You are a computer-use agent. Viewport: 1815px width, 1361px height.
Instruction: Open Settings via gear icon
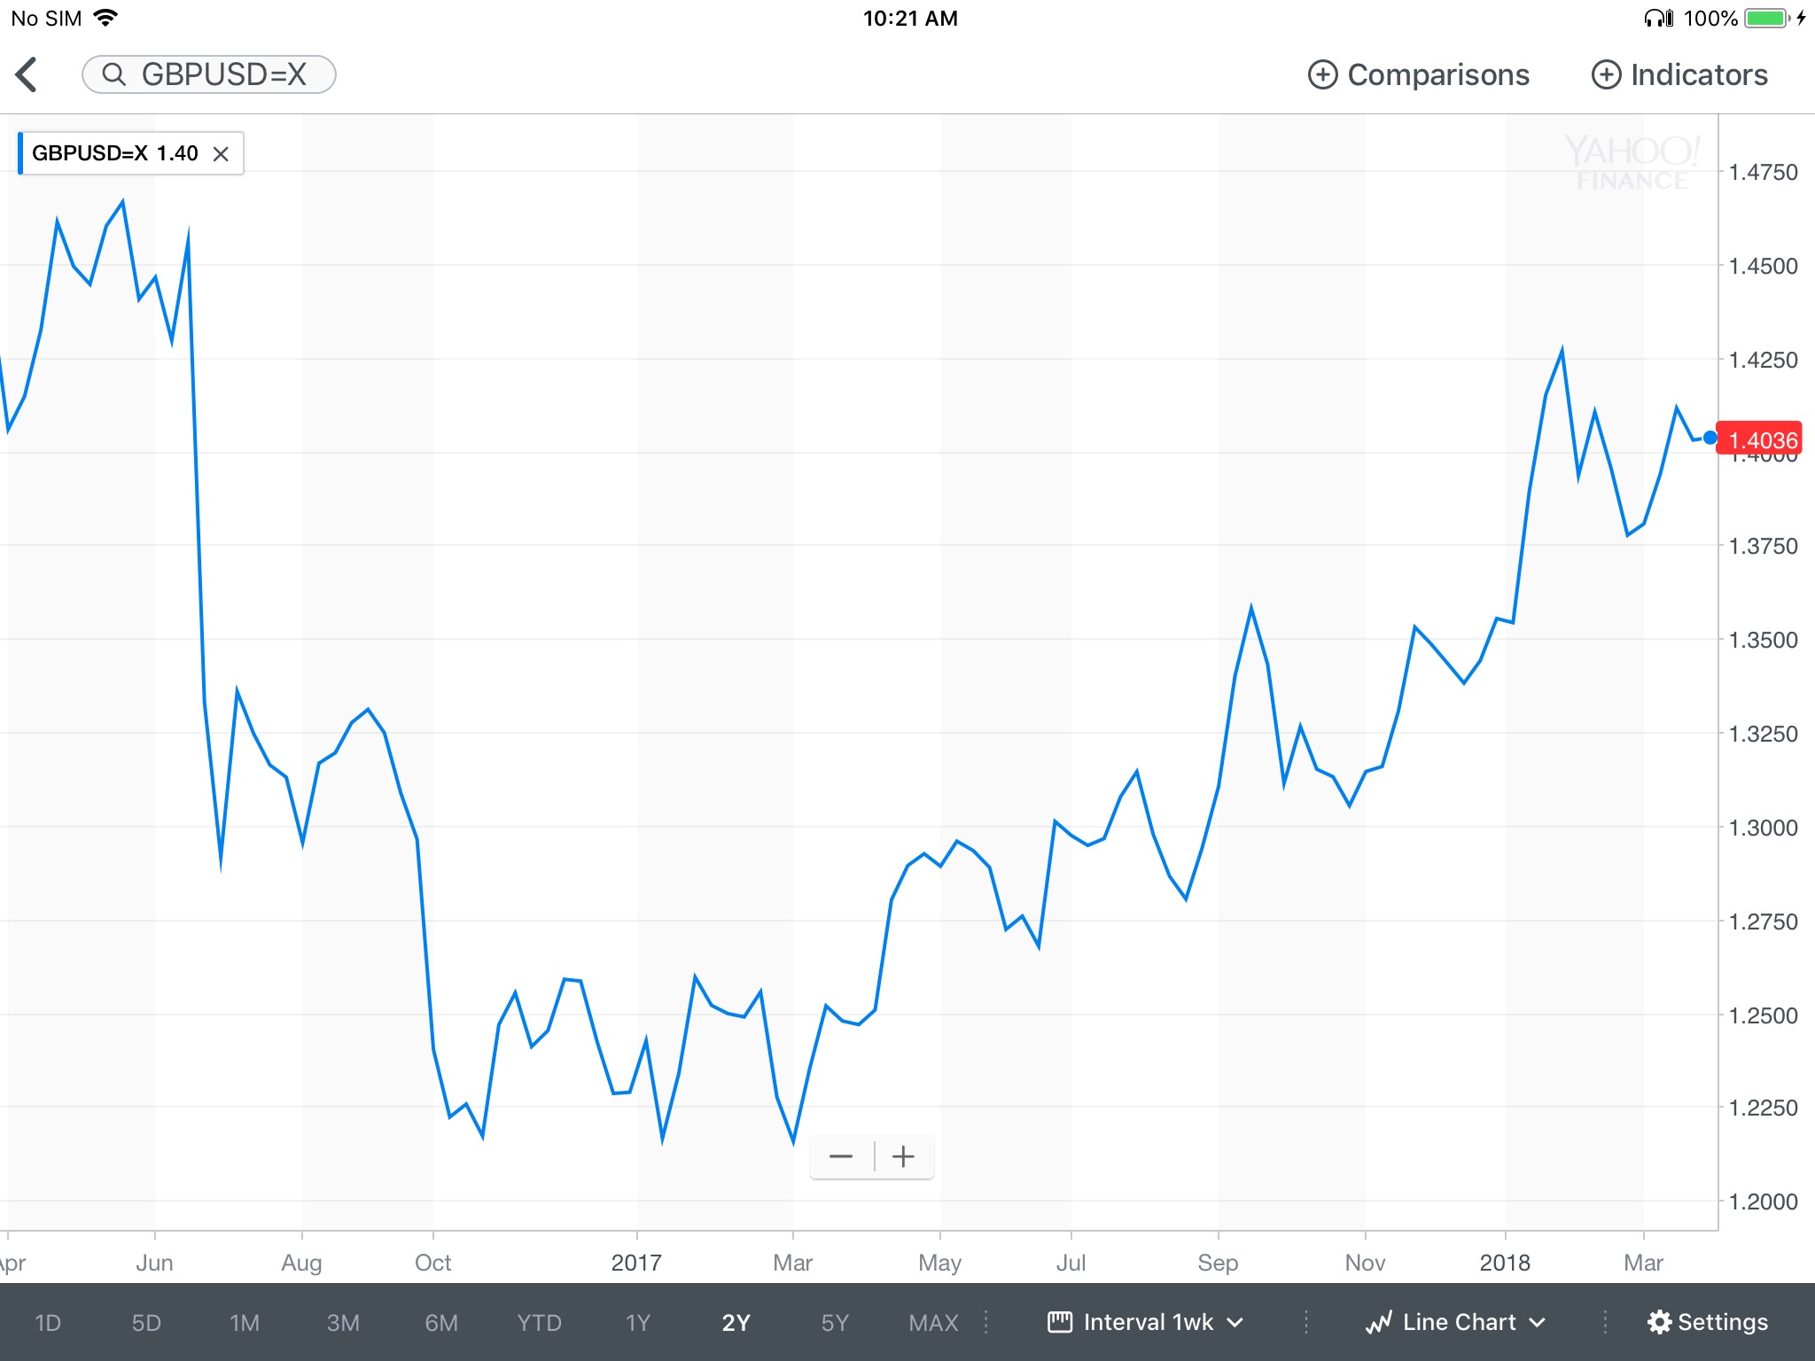[x=1659, y=1322]
